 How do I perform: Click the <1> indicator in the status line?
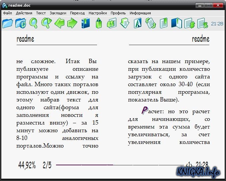(x=189, y=165)
